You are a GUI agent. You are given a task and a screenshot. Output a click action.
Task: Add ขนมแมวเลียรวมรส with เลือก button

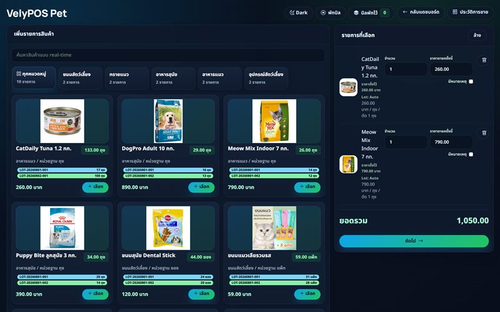[307, 294]
